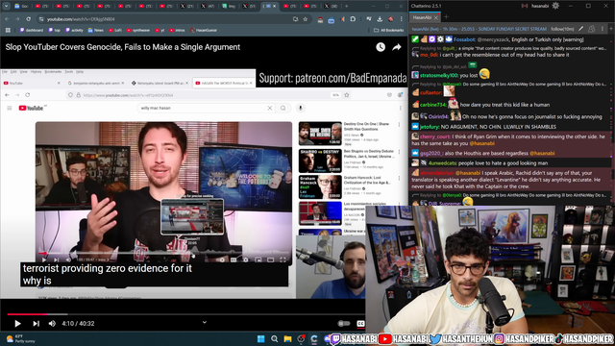
Task: Open the Ben Shapiro vs Destiny thumbnail
Action: pos(320,161)
